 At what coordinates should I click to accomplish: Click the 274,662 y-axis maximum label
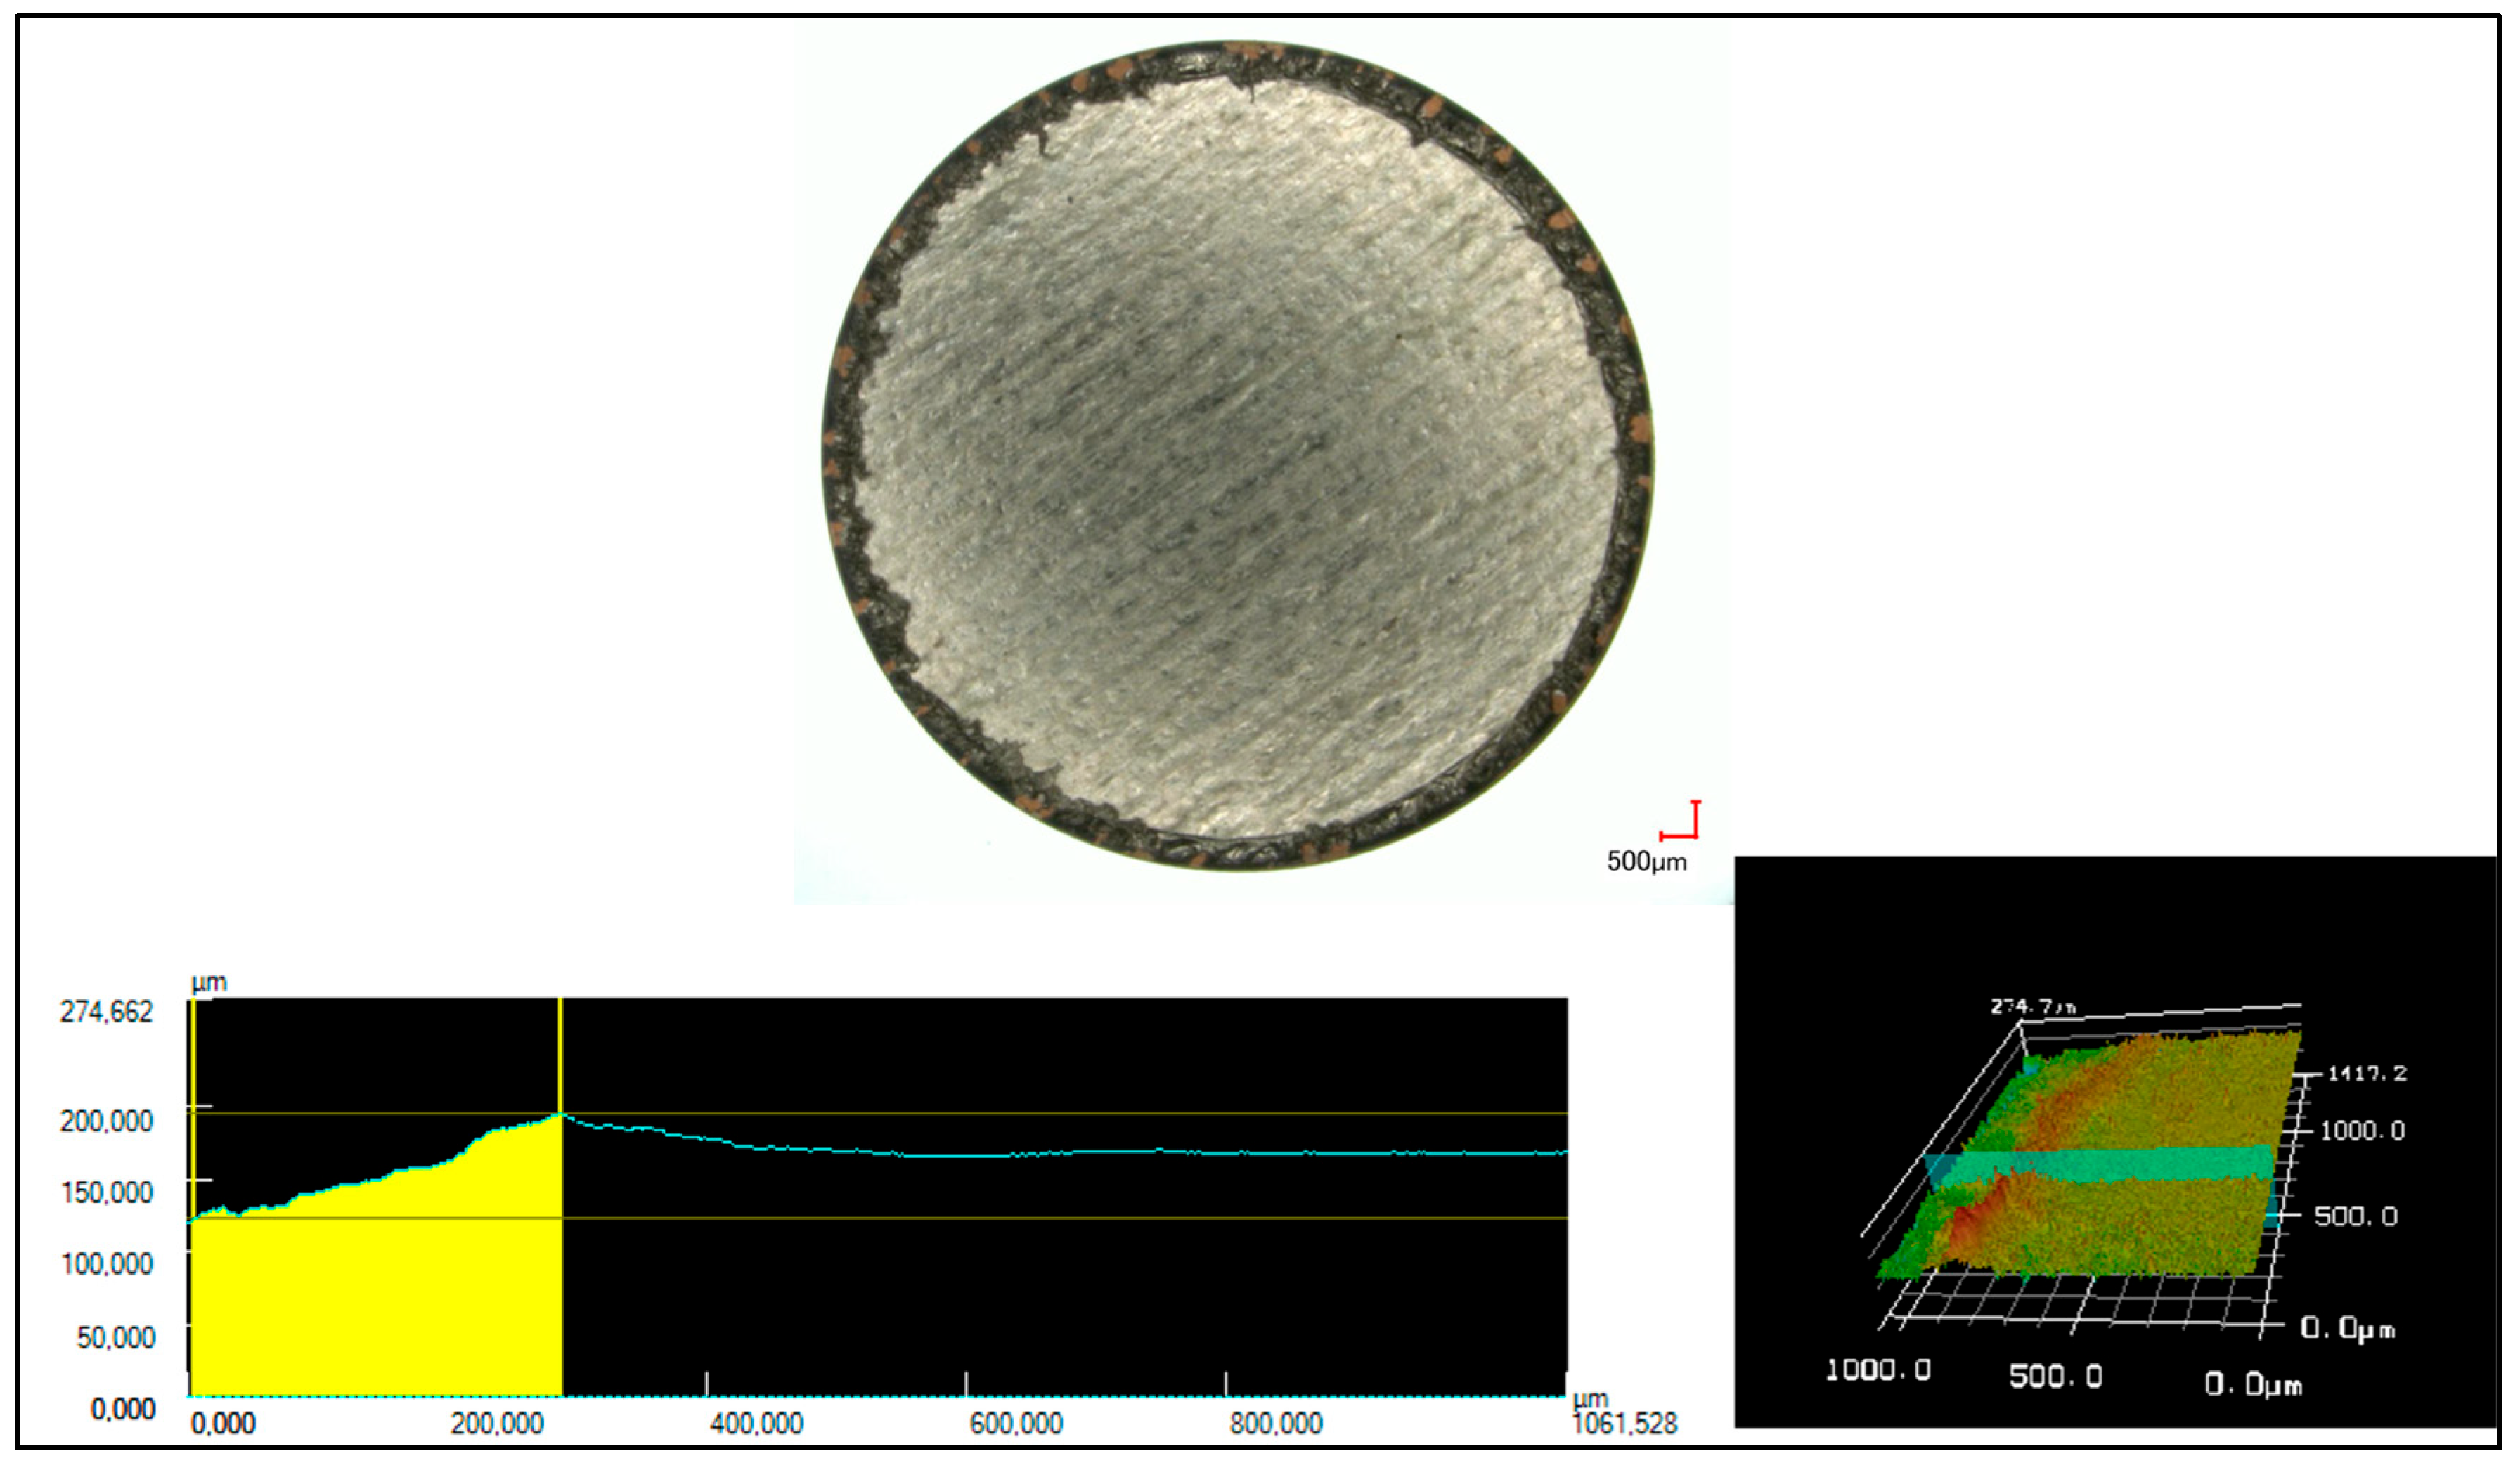point(106,1012)
